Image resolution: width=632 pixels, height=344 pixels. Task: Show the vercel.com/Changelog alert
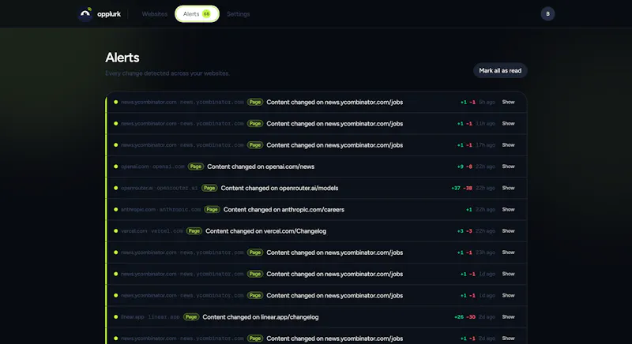[508, 231]
